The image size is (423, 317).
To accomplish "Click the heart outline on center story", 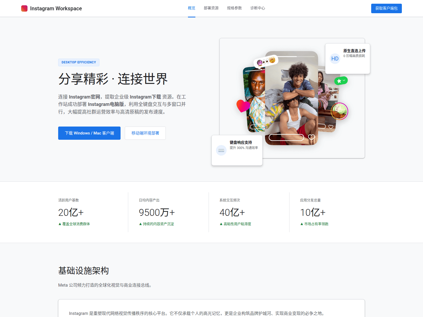I will click(311, 137).
